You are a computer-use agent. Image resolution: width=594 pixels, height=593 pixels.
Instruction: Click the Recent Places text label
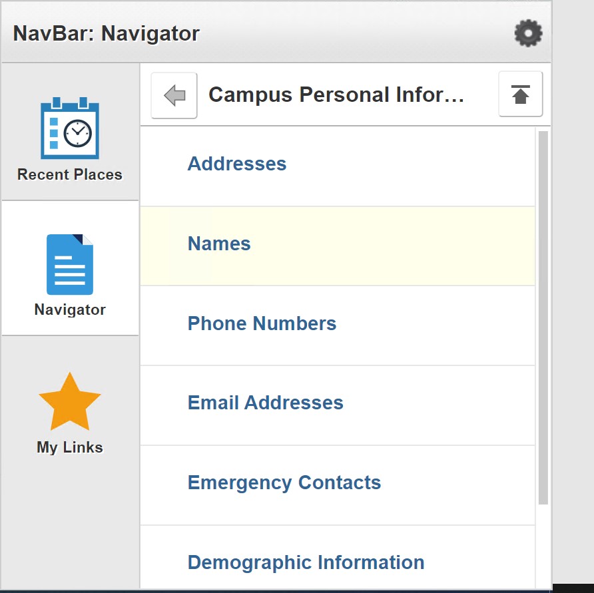coord(70,175)
